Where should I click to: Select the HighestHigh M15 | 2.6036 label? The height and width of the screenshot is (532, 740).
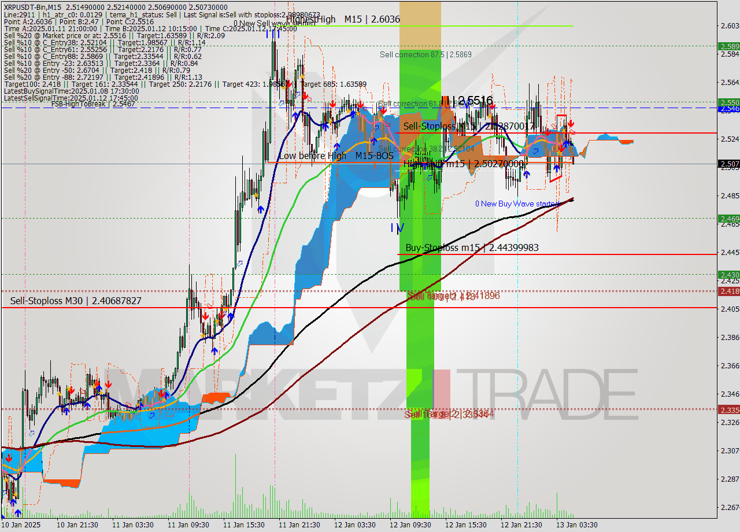click(x=343, y=19)
